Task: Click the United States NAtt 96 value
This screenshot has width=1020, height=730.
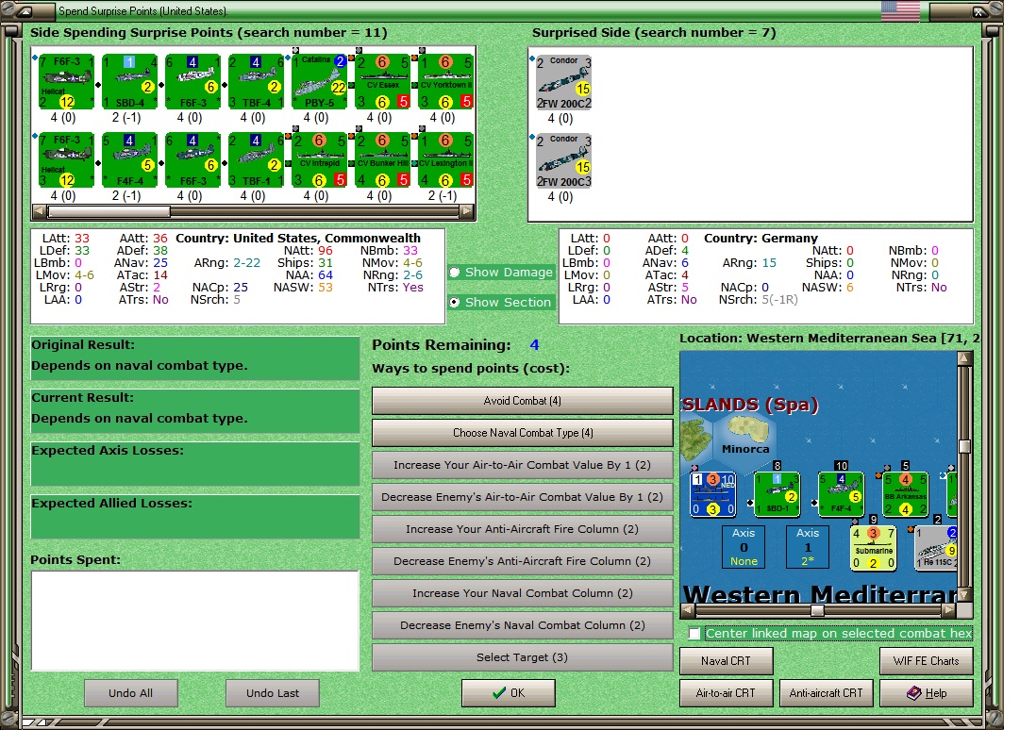Action: 326,250
